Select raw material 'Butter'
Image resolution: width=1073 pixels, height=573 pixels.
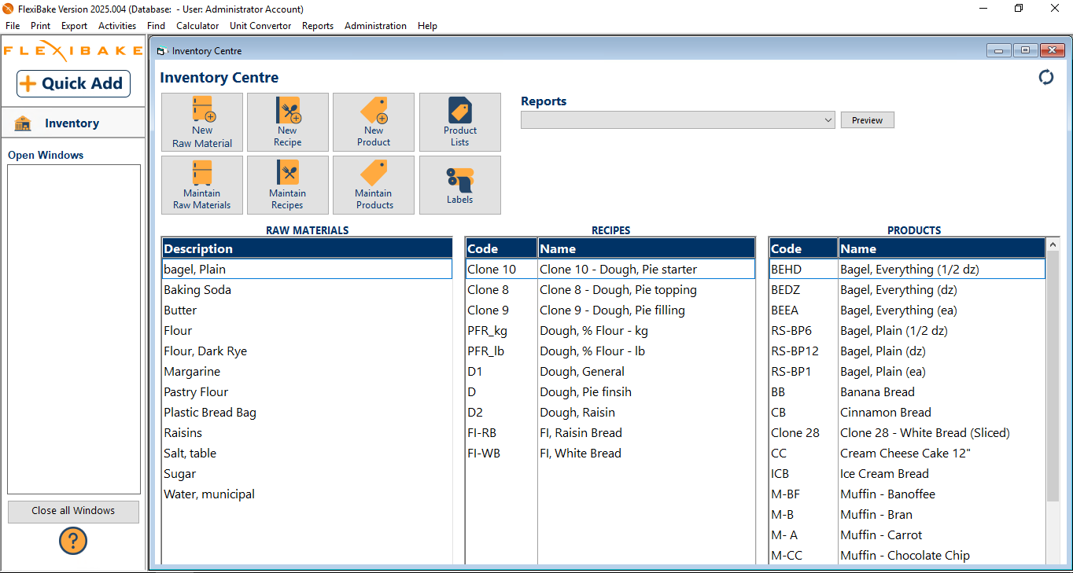[307, 310]
